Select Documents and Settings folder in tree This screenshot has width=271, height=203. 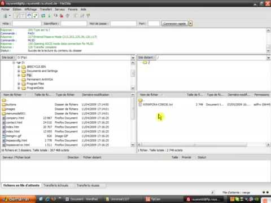tap(42, 71)
